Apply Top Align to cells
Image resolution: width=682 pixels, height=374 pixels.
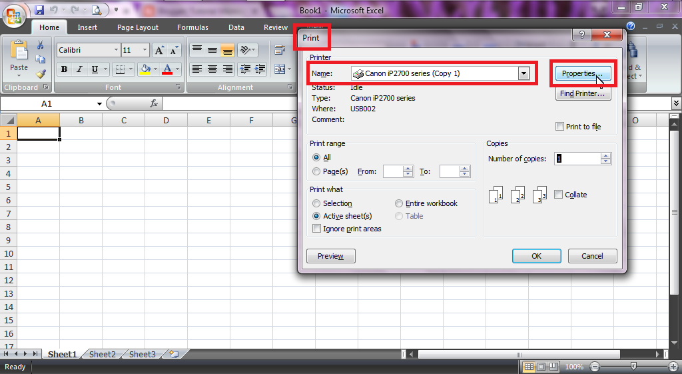pyautogui.click(x=197, y=49)
